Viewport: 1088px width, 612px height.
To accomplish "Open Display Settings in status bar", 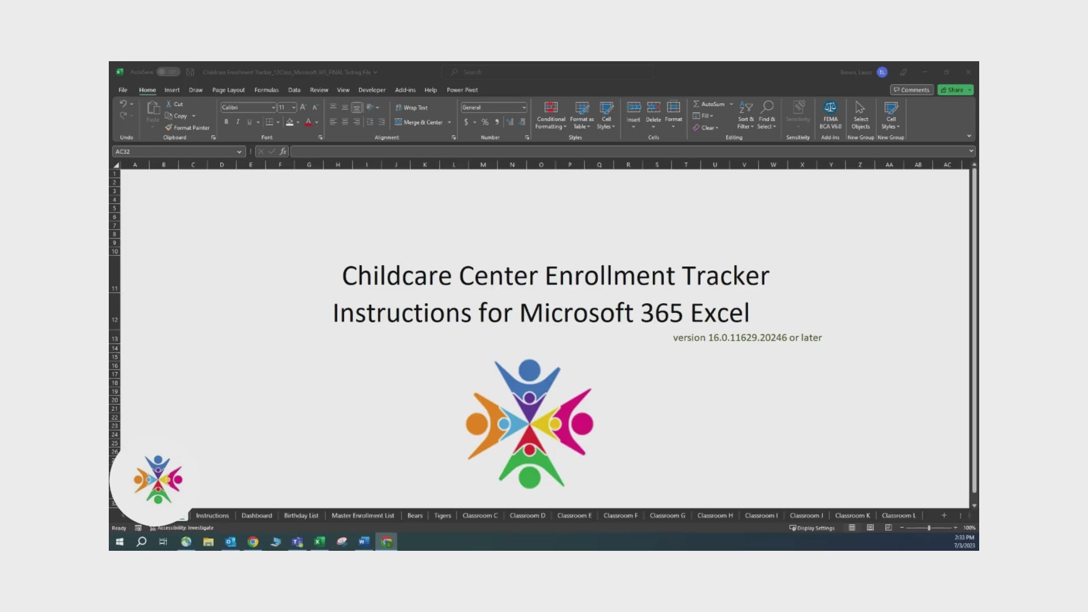I will (812, 528).
